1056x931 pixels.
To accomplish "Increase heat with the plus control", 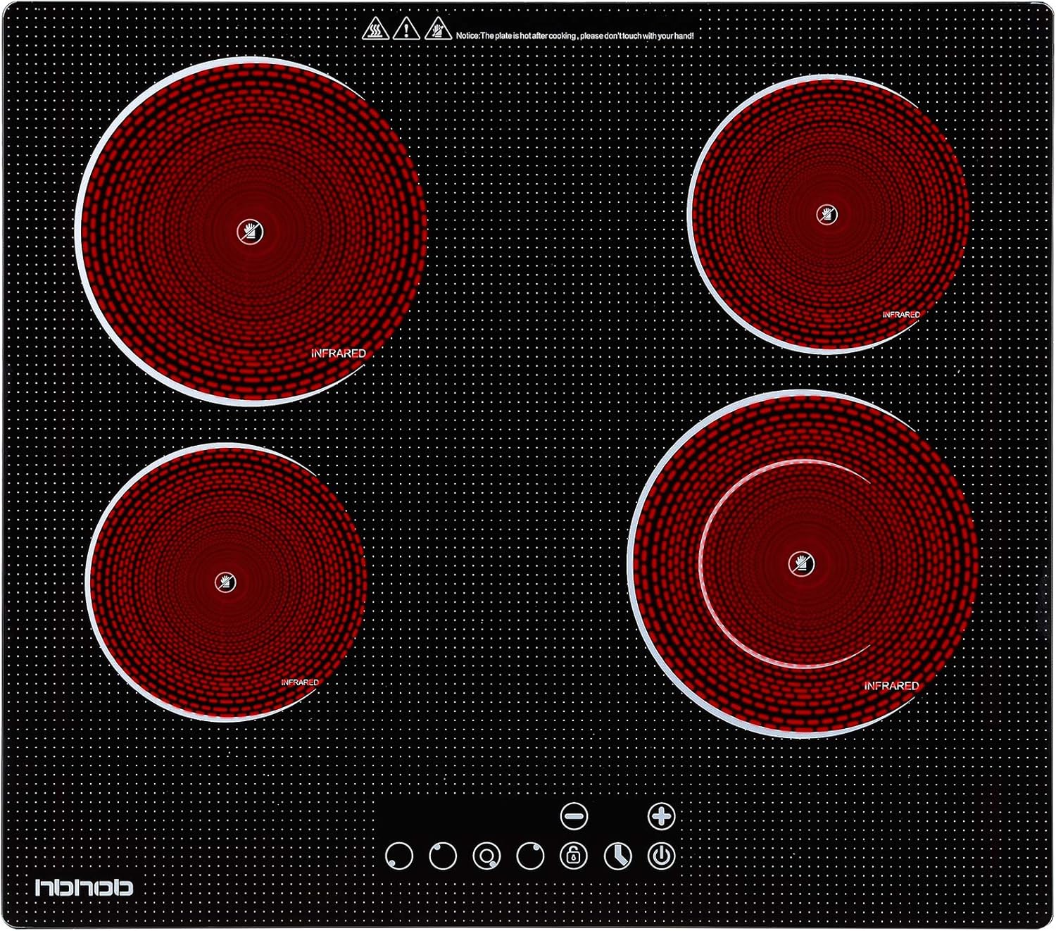I will (x=662, y=816).
